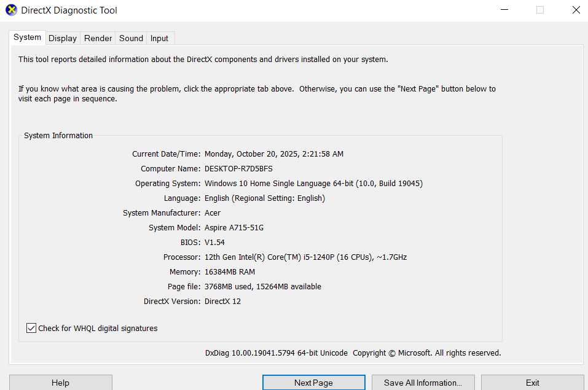Image resolution: width=588 pixels, height=390 pixels.
Task: Open Help for the Diagnostic Tool
Action: 60,383
